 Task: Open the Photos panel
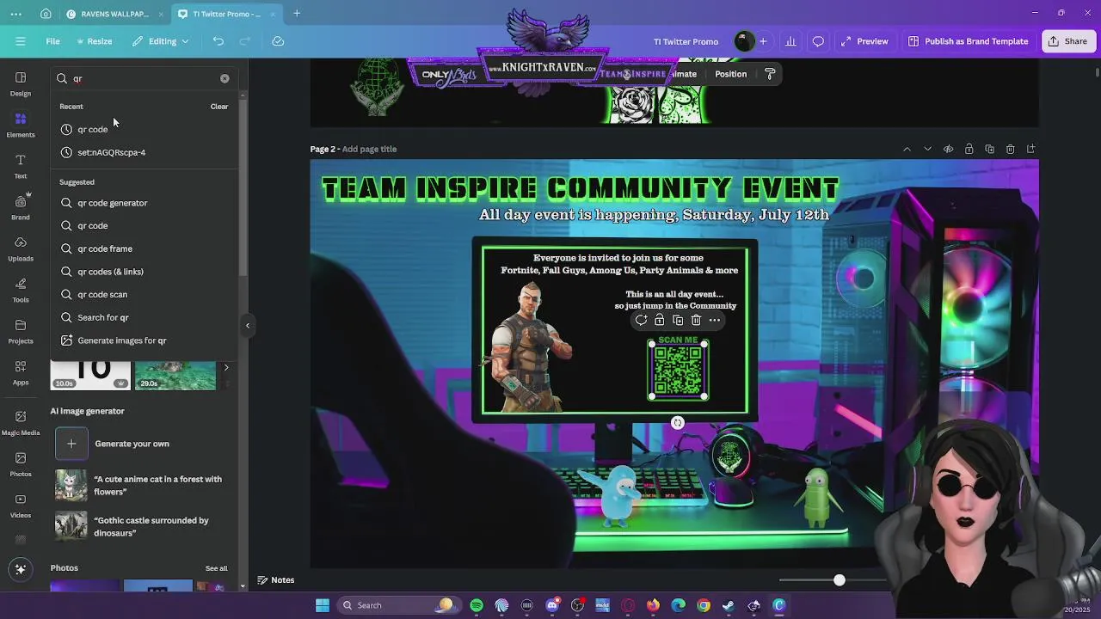click(x=21, y=464)
